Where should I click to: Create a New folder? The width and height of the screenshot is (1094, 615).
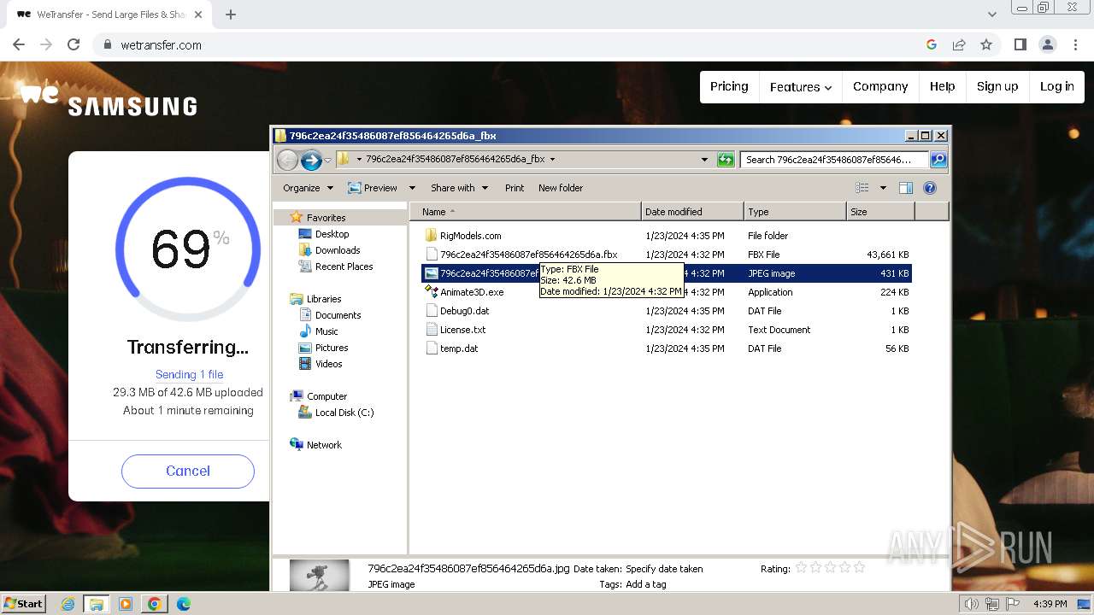561,188
